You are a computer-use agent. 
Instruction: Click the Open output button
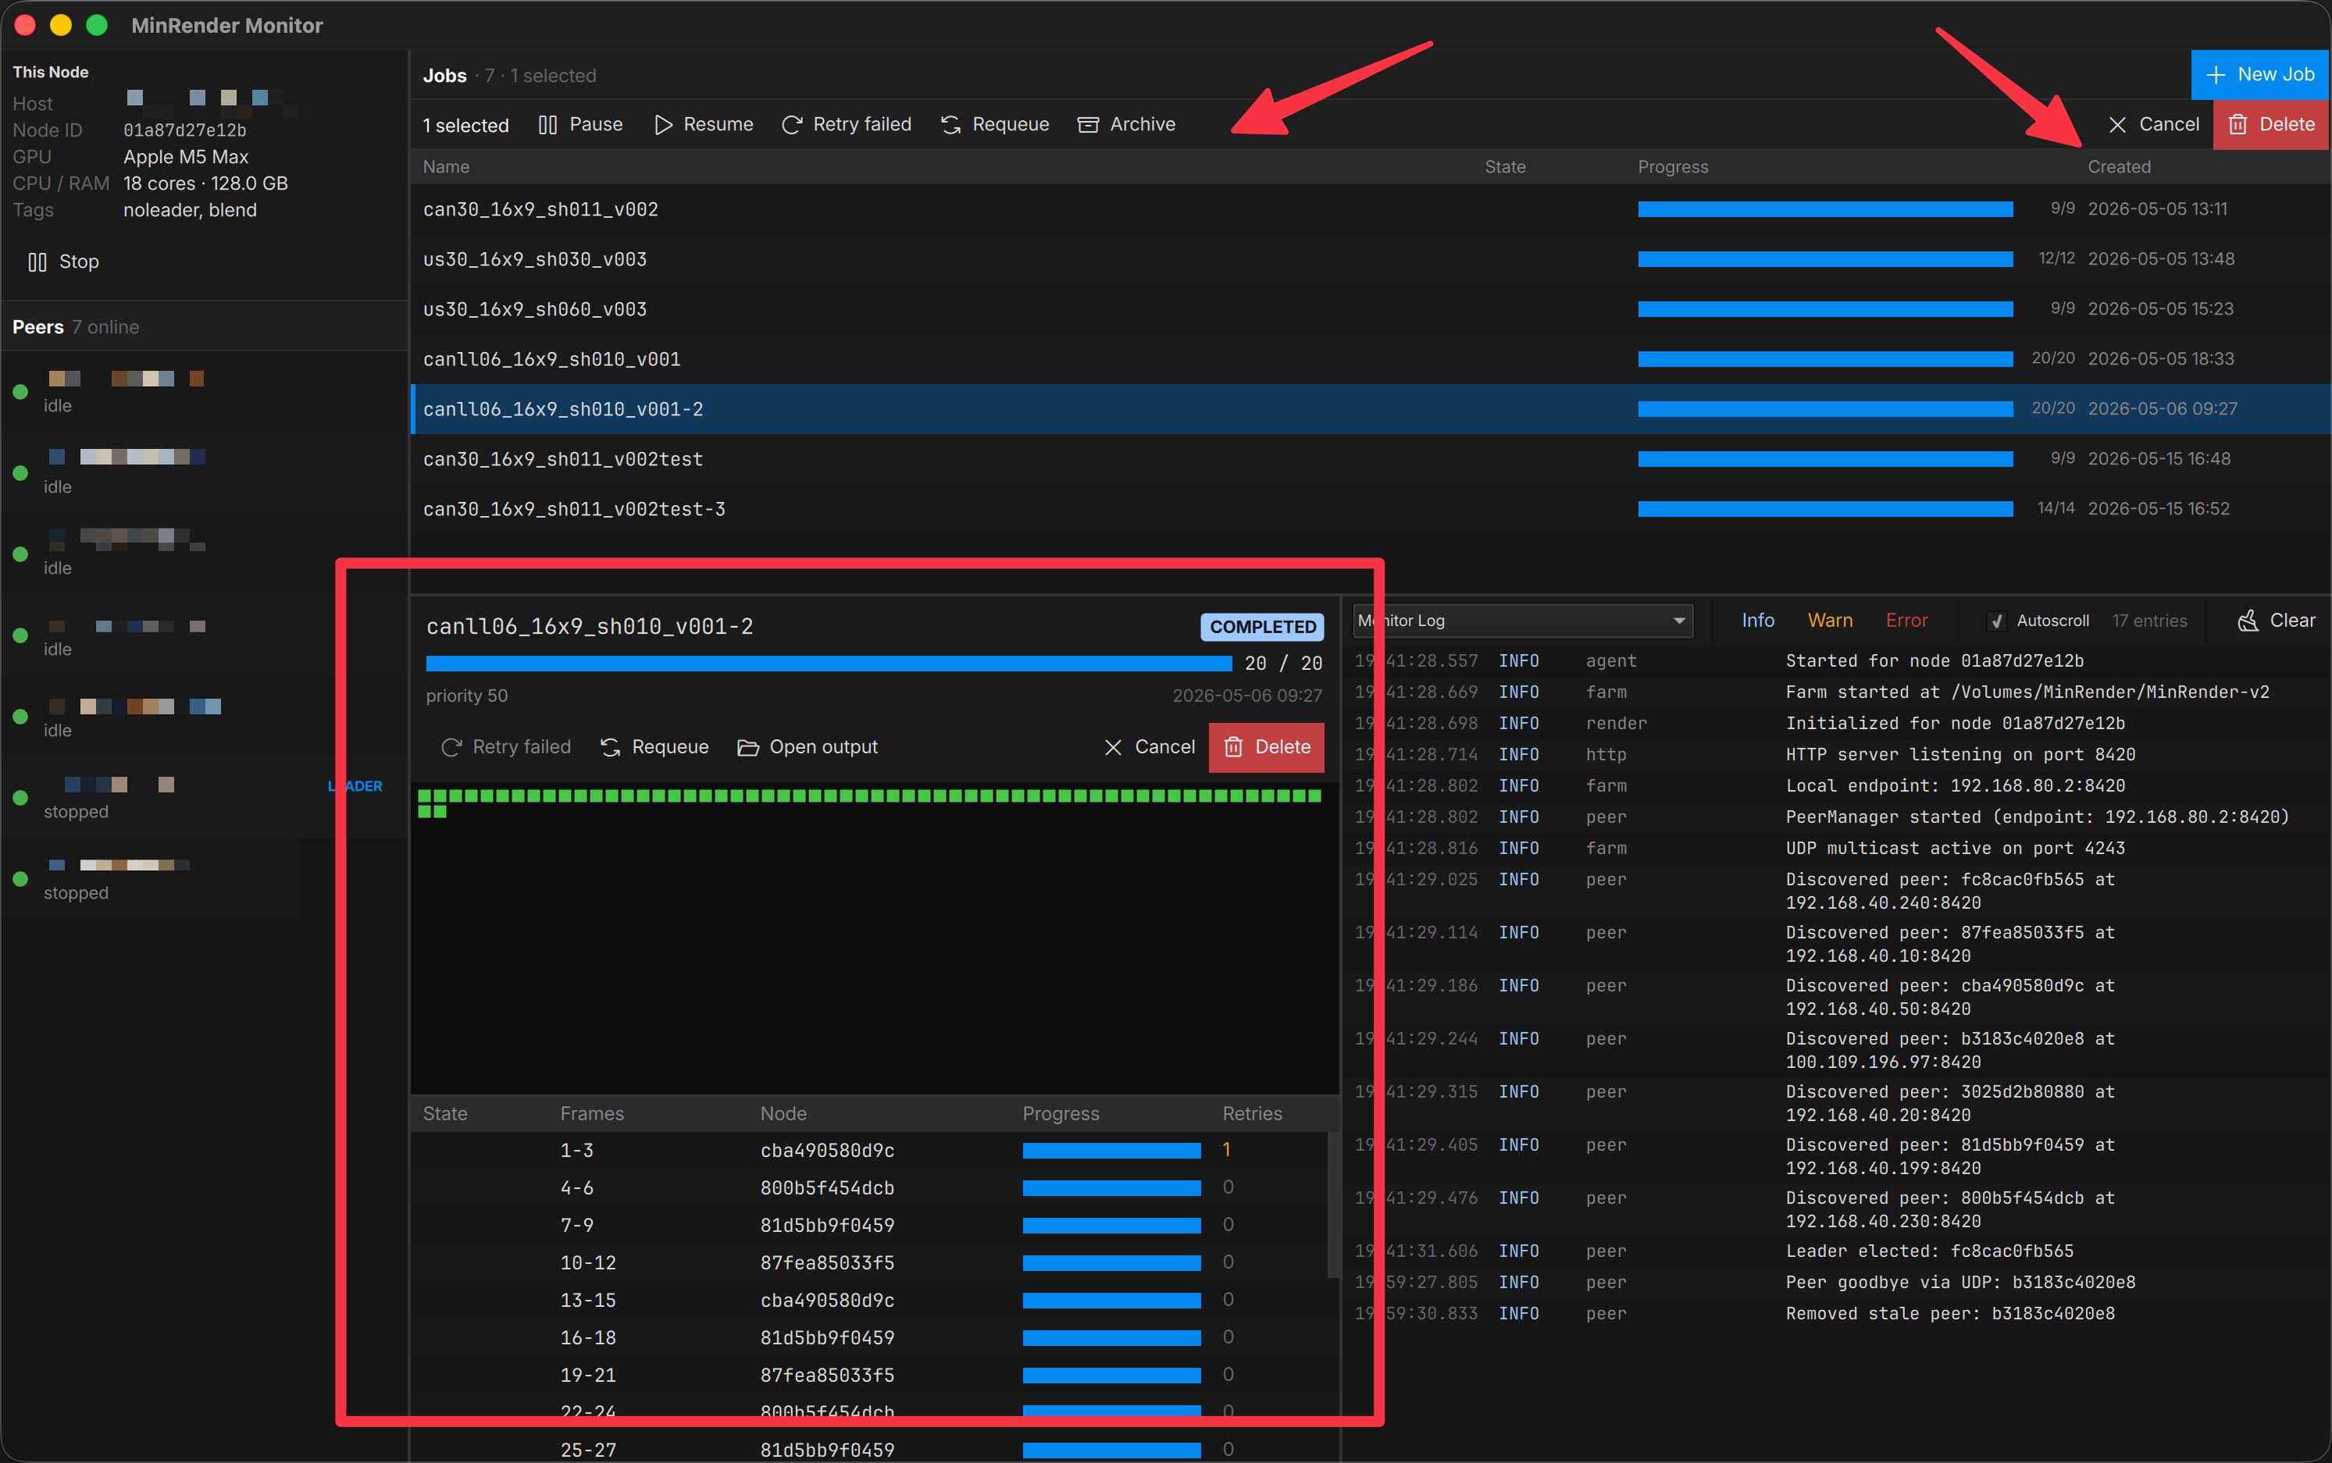coord(808,748)
